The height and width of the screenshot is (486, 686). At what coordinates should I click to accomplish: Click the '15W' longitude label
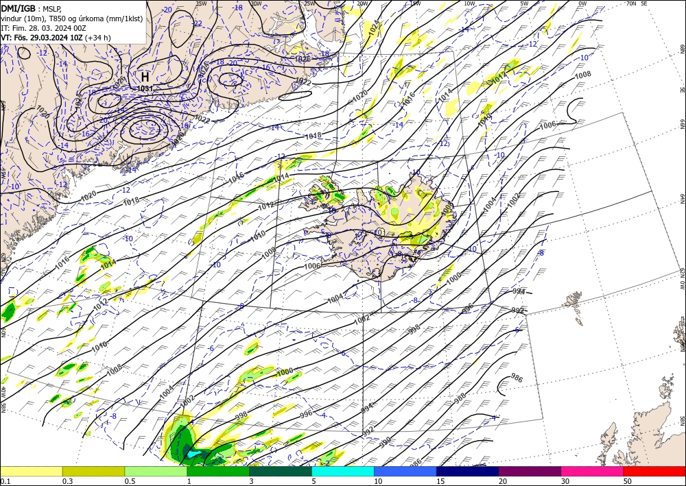(x=416, y=3)
